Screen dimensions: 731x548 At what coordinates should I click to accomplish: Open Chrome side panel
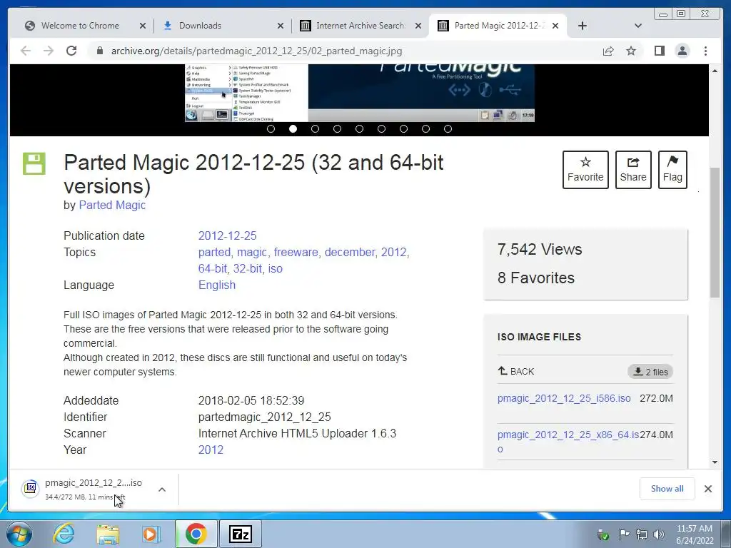(659, 51)
